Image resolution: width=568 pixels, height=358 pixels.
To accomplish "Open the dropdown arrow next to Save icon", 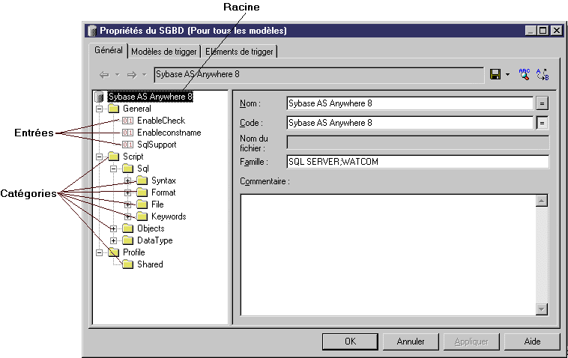I will point(508,75).
